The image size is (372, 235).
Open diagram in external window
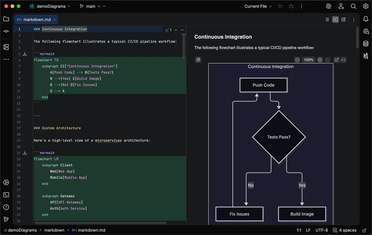pos(336,60)
